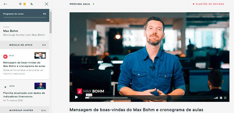This screenshot has width=234, height=113.
Task: Select the lesson Mensagem de boas-vindas do Max Bohm
Action: point(24,64)
